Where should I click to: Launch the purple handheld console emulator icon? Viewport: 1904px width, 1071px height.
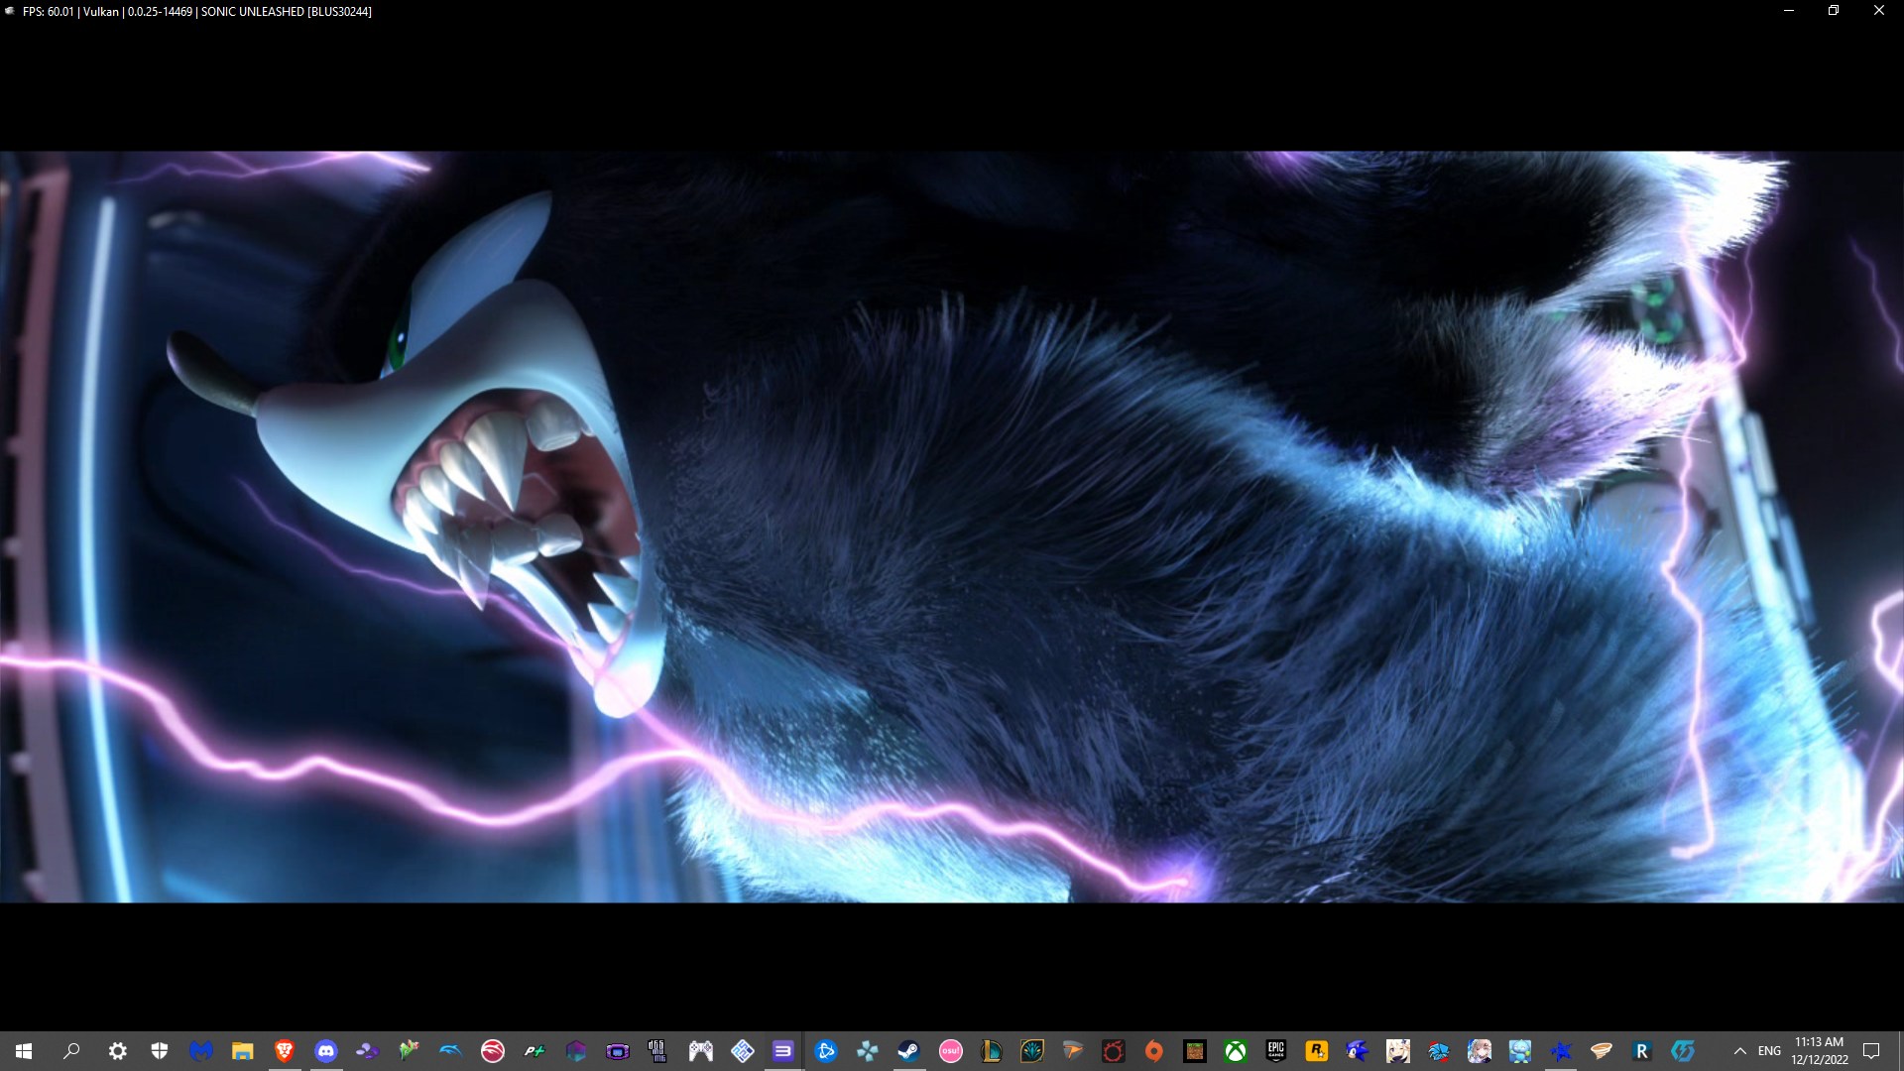point(618,1051)
